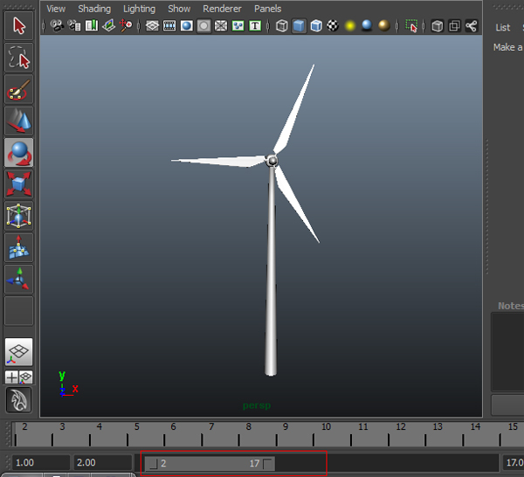Viewport: 524px width, 477px height.
Task: Toggle X-Ray Active Components icon
Action: [x=454, y=25]
